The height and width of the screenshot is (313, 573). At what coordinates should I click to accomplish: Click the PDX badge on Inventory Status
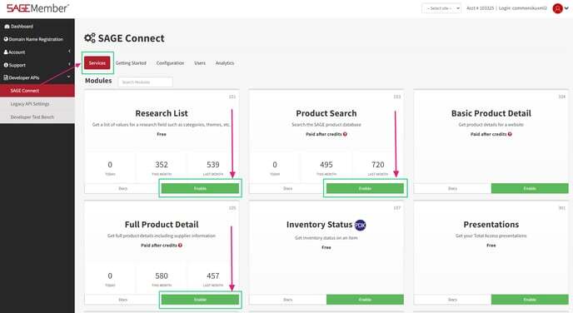[361, 225]
